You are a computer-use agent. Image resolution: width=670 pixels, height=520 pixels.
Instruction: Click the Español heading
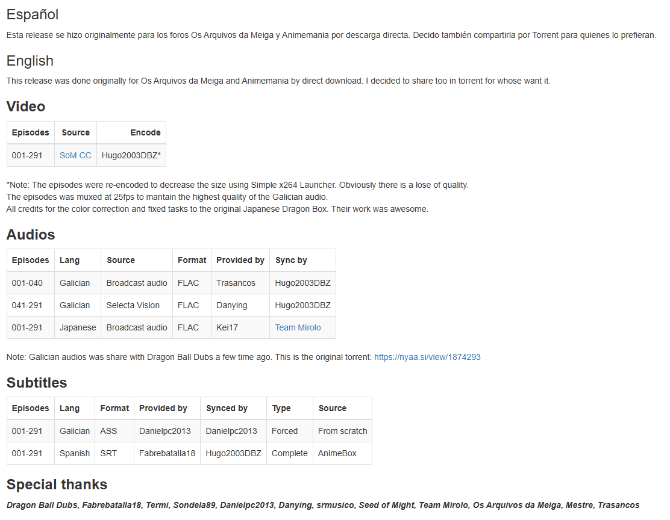pos(33,14)
